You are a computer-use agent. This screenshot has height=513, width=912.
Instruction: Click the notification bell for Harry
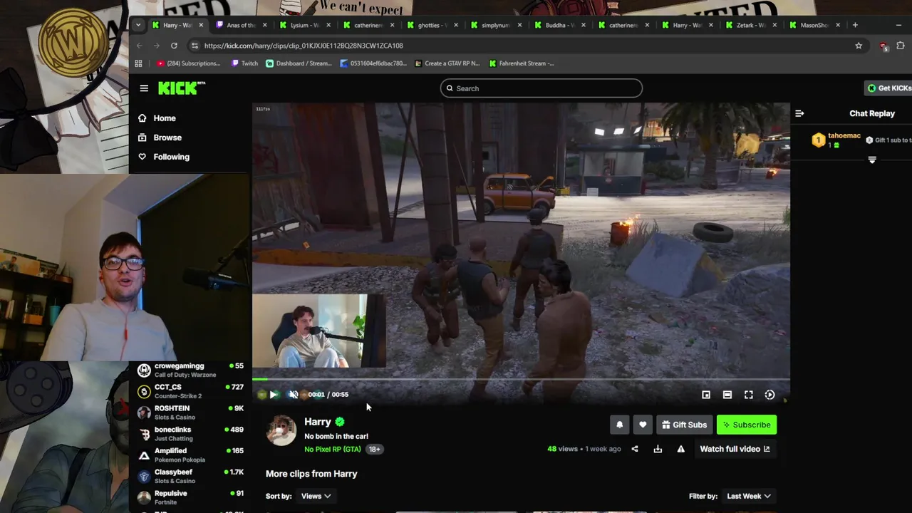tap(619, 425)
